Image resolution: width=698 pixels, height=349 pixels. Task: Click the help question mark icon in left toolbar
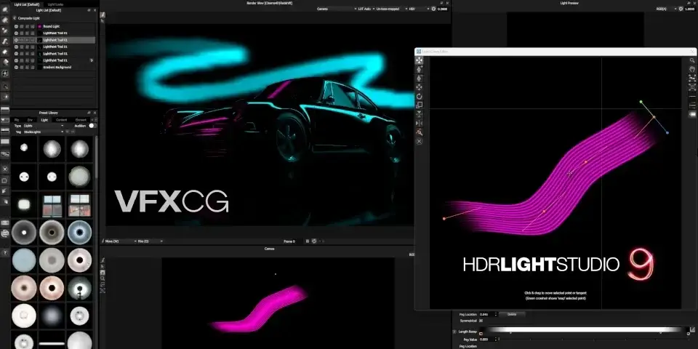click(x=5, y=252)
